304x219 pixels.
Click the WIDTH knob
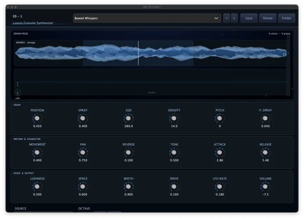[x=128, y=187]
